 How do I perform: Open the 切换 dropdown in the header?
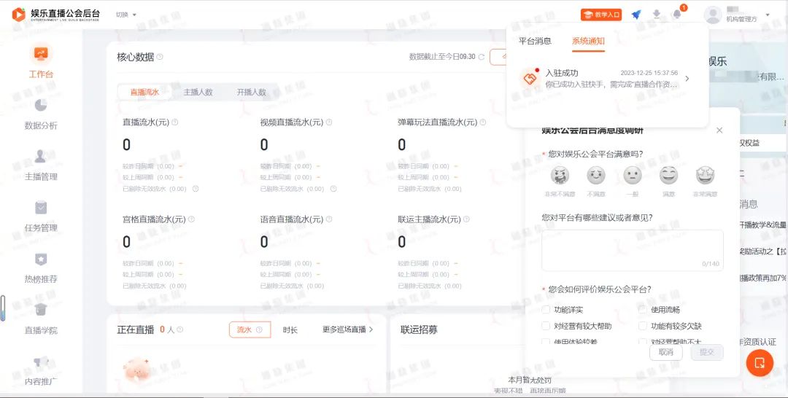tap(126, 15)
